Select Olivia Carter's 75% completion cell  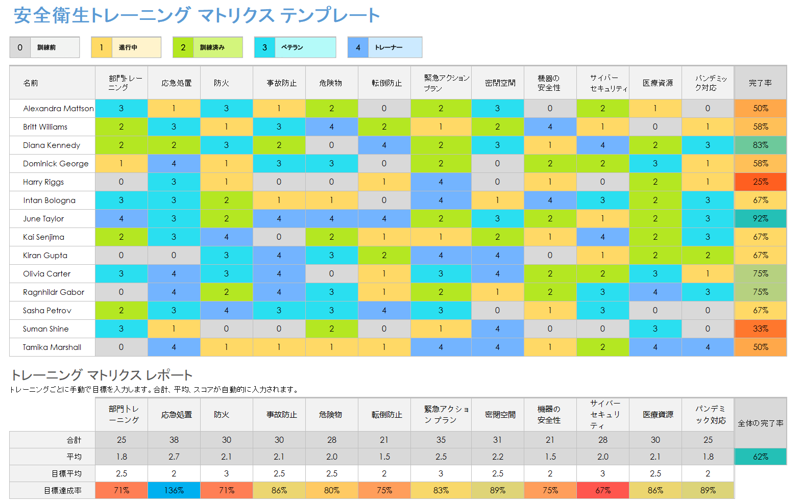pos(760,273)
